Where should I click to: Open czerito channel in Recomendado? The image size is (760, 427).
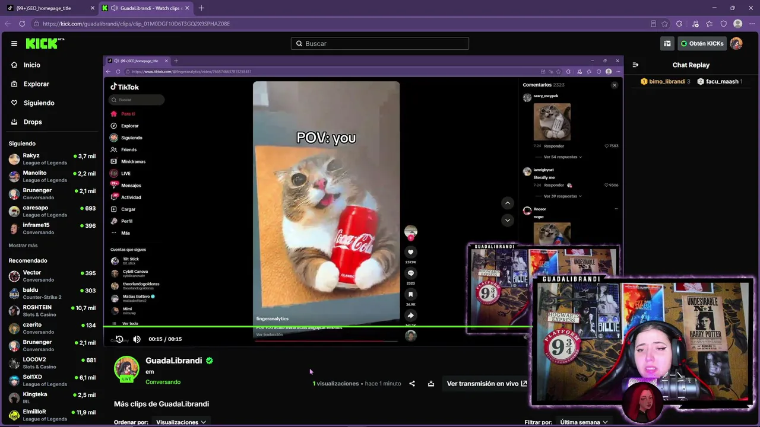52,328
